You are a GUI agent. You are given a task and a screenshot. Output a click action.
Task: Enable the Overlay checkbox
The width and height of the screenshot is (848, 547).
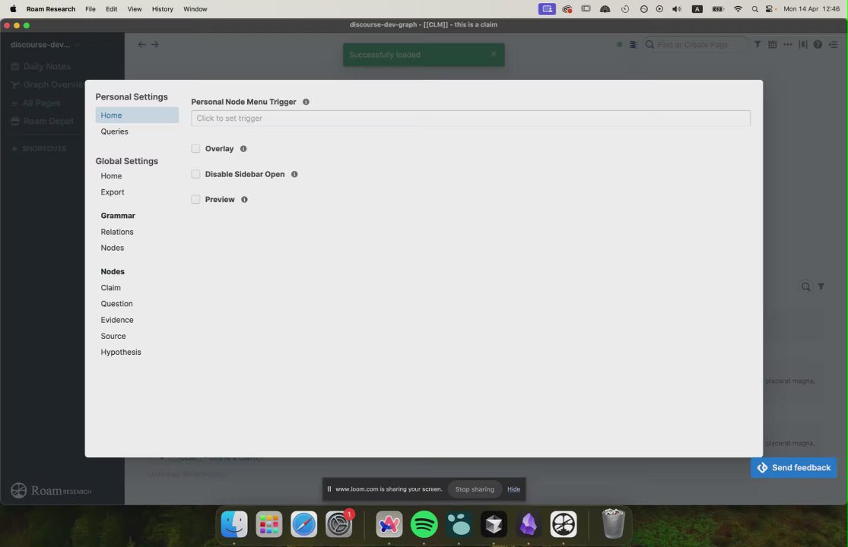click(195, 148)
